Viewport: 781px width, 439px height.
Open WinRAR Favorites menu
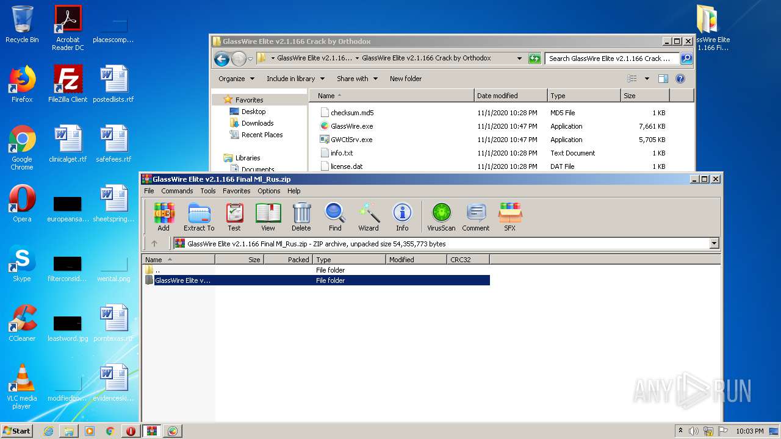tap(236, 191)
